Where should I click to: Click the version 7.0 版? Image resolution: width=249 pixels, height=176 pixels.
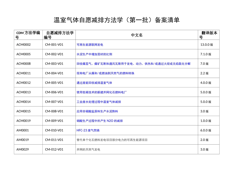point(204,64)
